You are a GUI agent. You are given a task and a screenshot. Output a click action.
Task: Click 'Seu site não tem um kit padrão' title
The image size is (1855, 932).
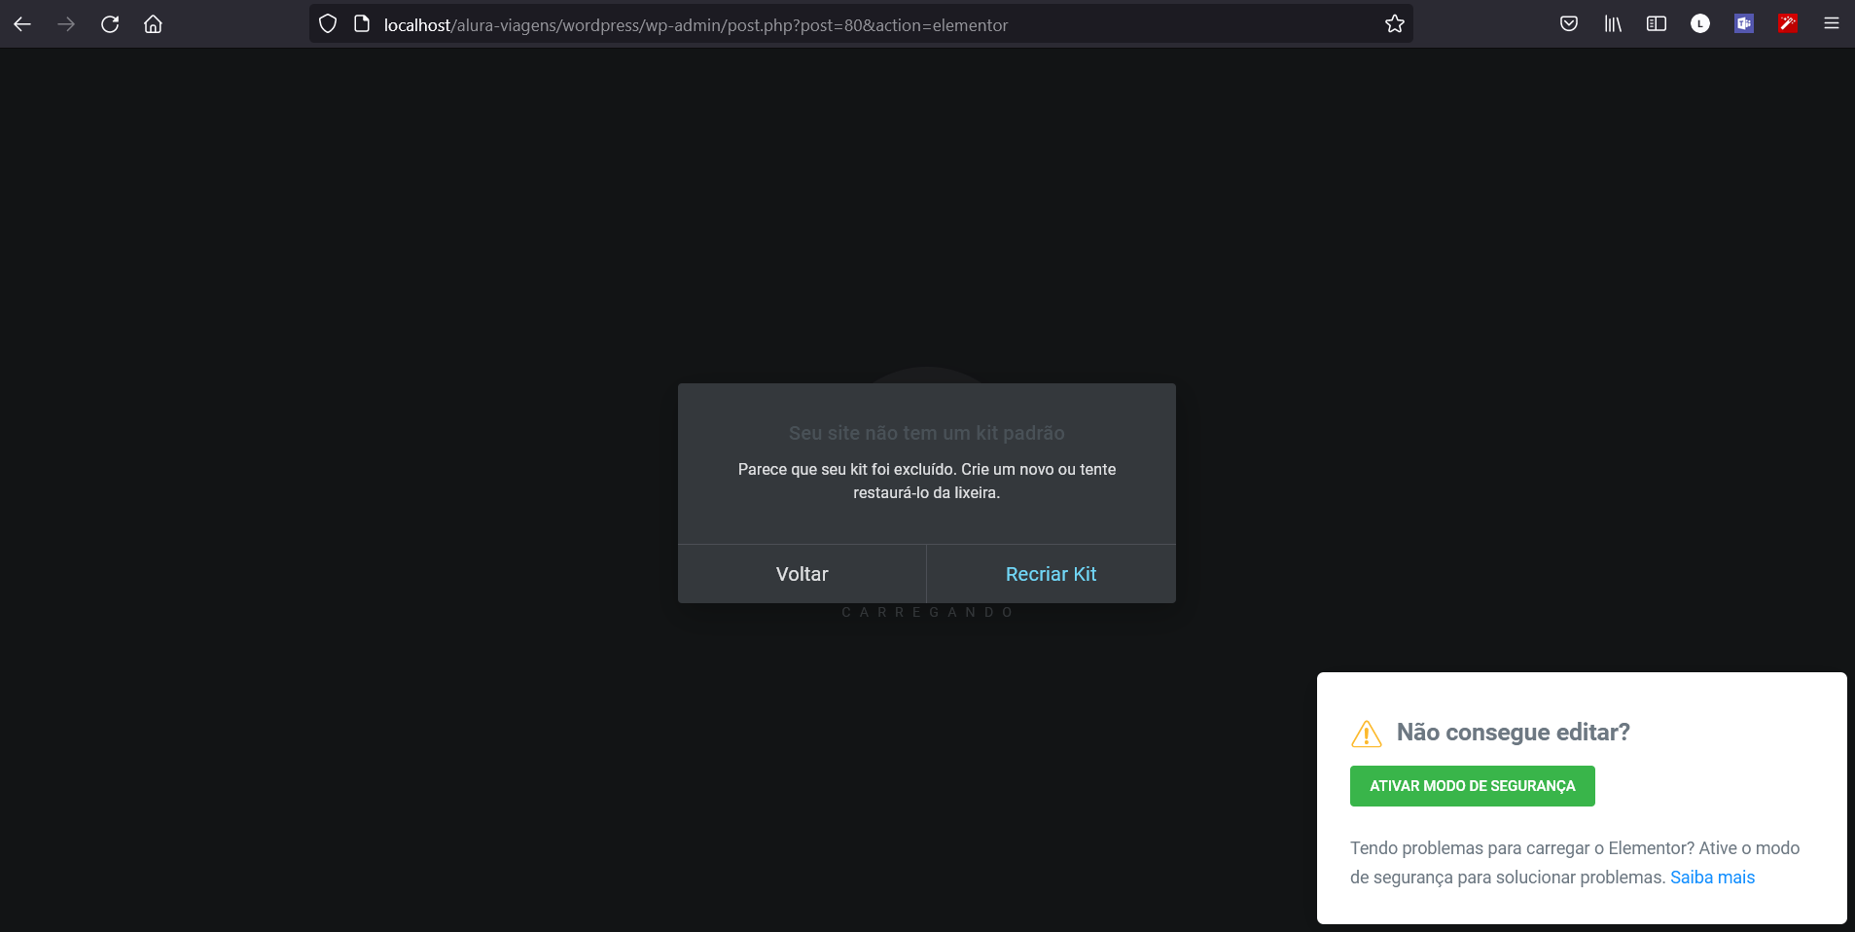point(927,433)
